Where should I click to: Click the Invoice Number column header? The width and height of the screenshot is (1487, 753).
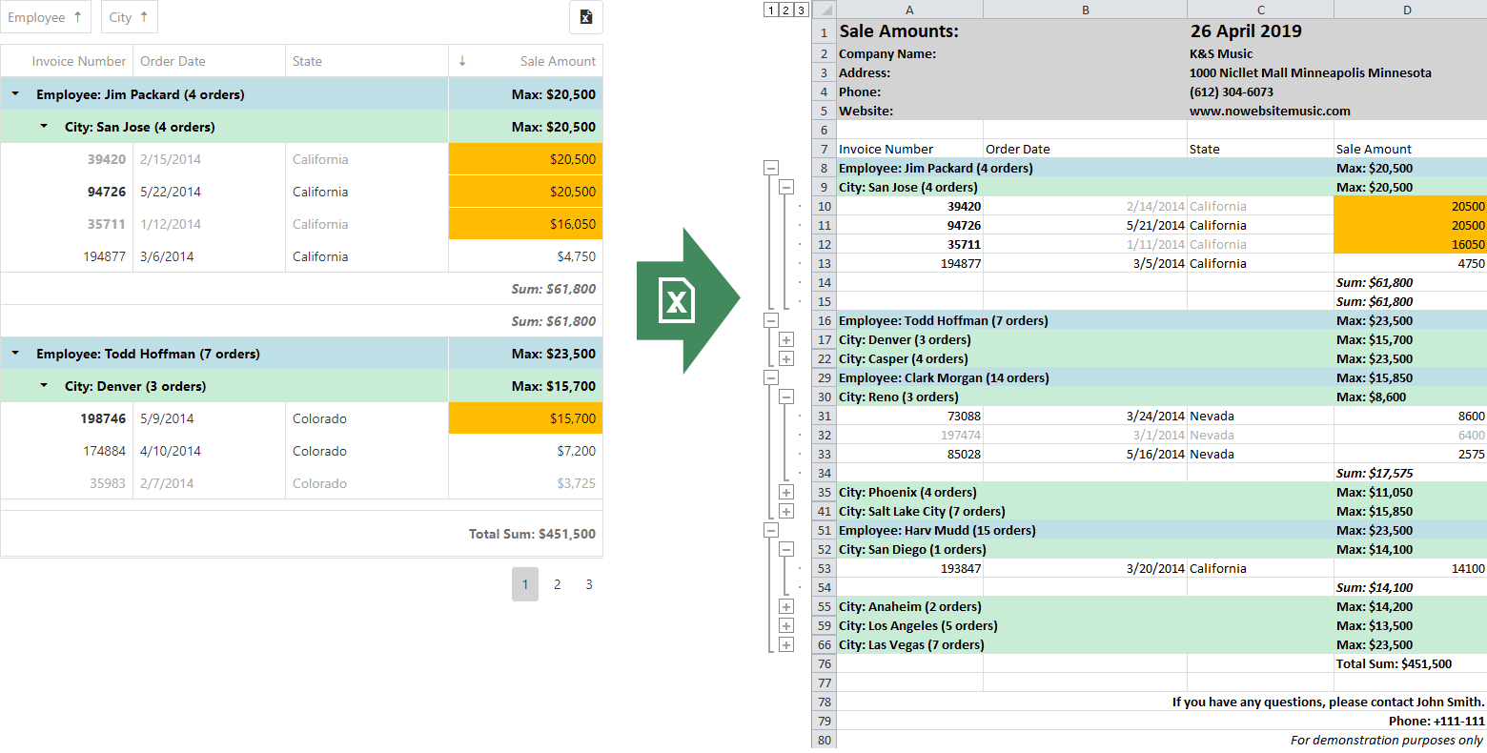coord(78,61)
